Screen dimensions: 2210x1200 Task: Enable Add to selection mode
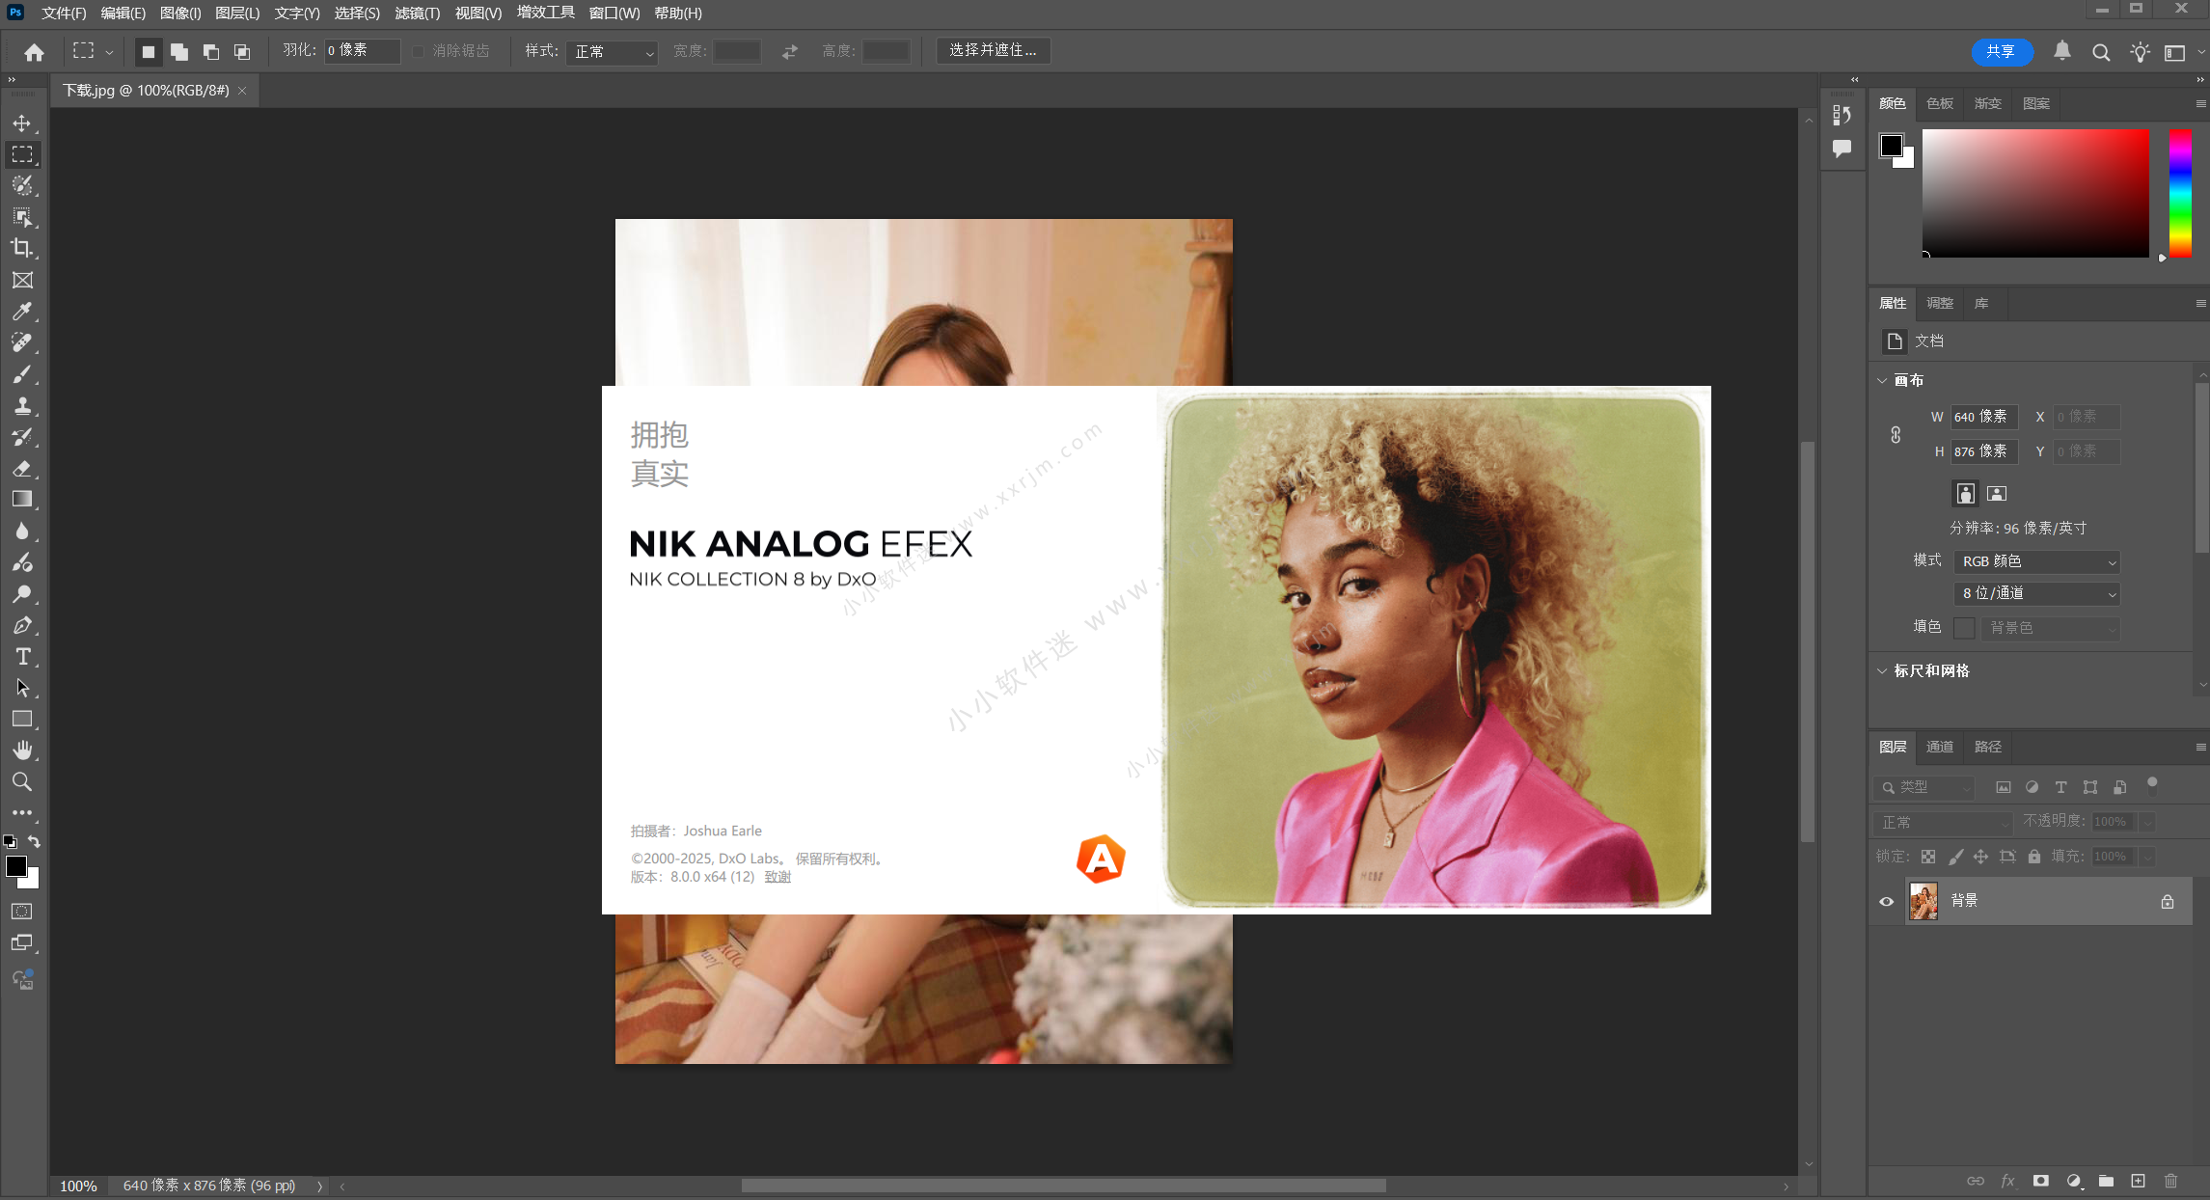[179, 52]
